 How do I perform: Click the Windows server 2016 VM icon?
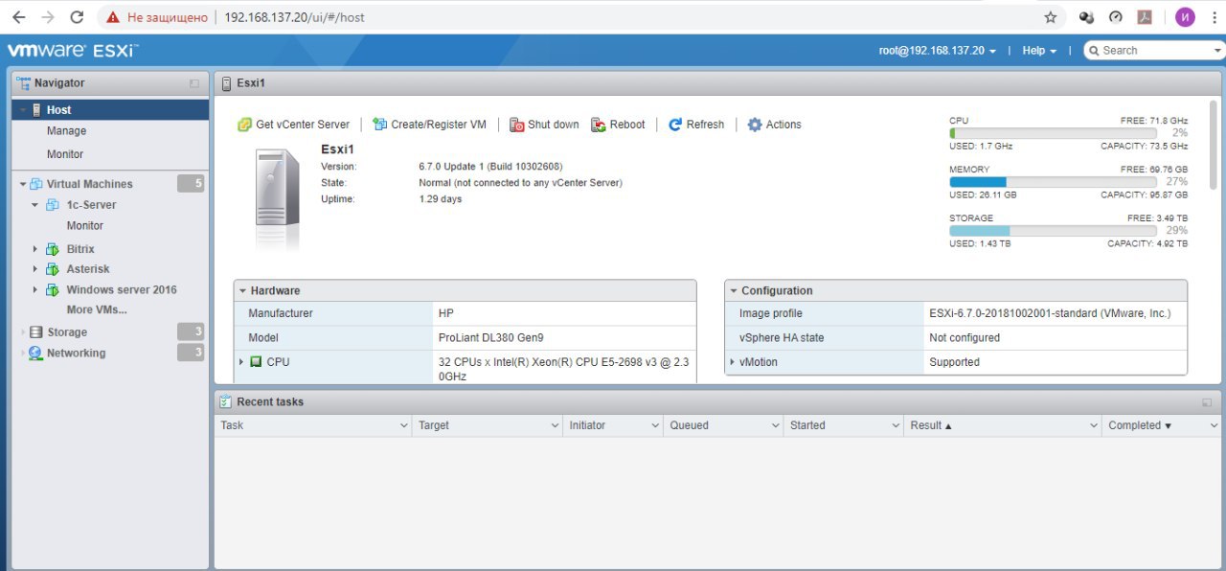tap(52, 289)
